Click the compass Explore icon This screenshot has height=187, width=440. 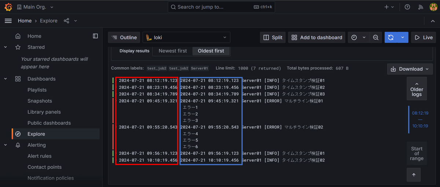coord(18,134)
